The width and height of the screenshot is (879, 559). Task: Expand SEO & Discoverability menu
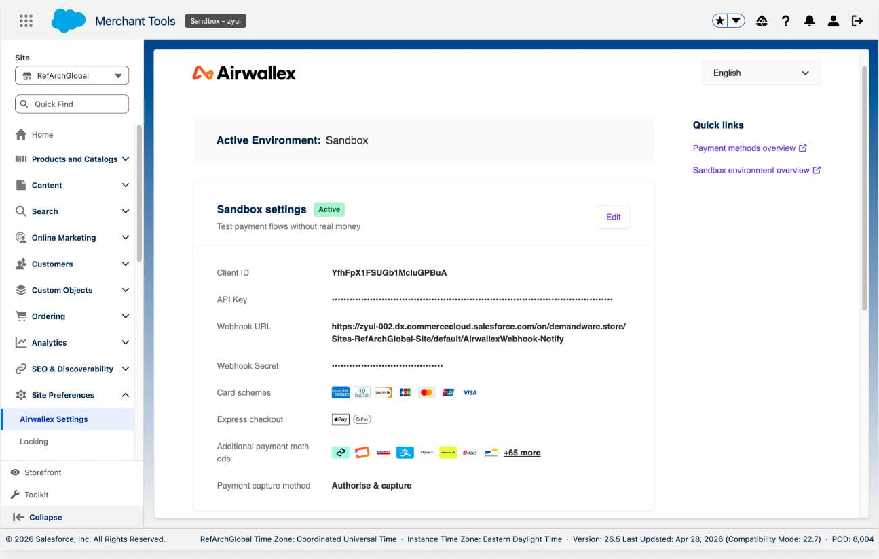pos(72,369)
